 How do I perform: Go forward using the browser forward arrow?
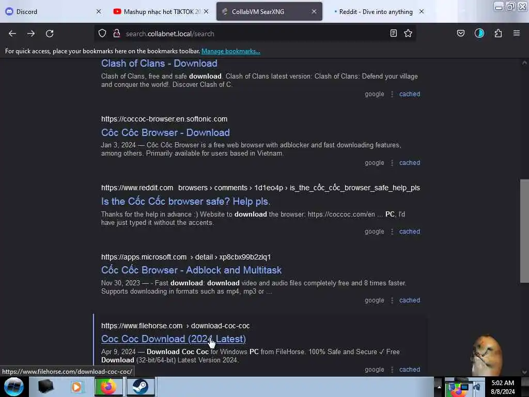pos(31,34)
